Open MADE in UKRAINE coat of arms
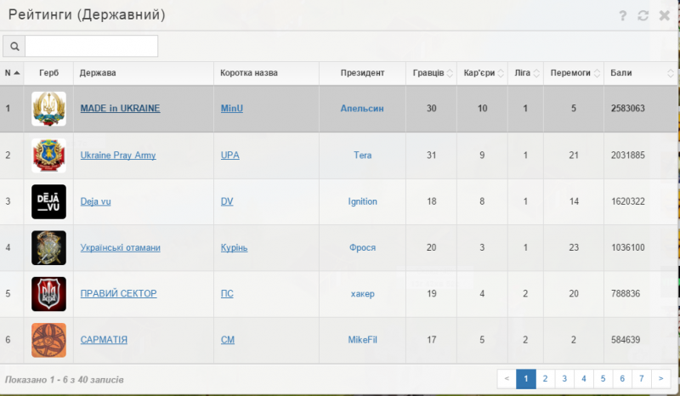The image size is (680, 396). click(48, 109)
